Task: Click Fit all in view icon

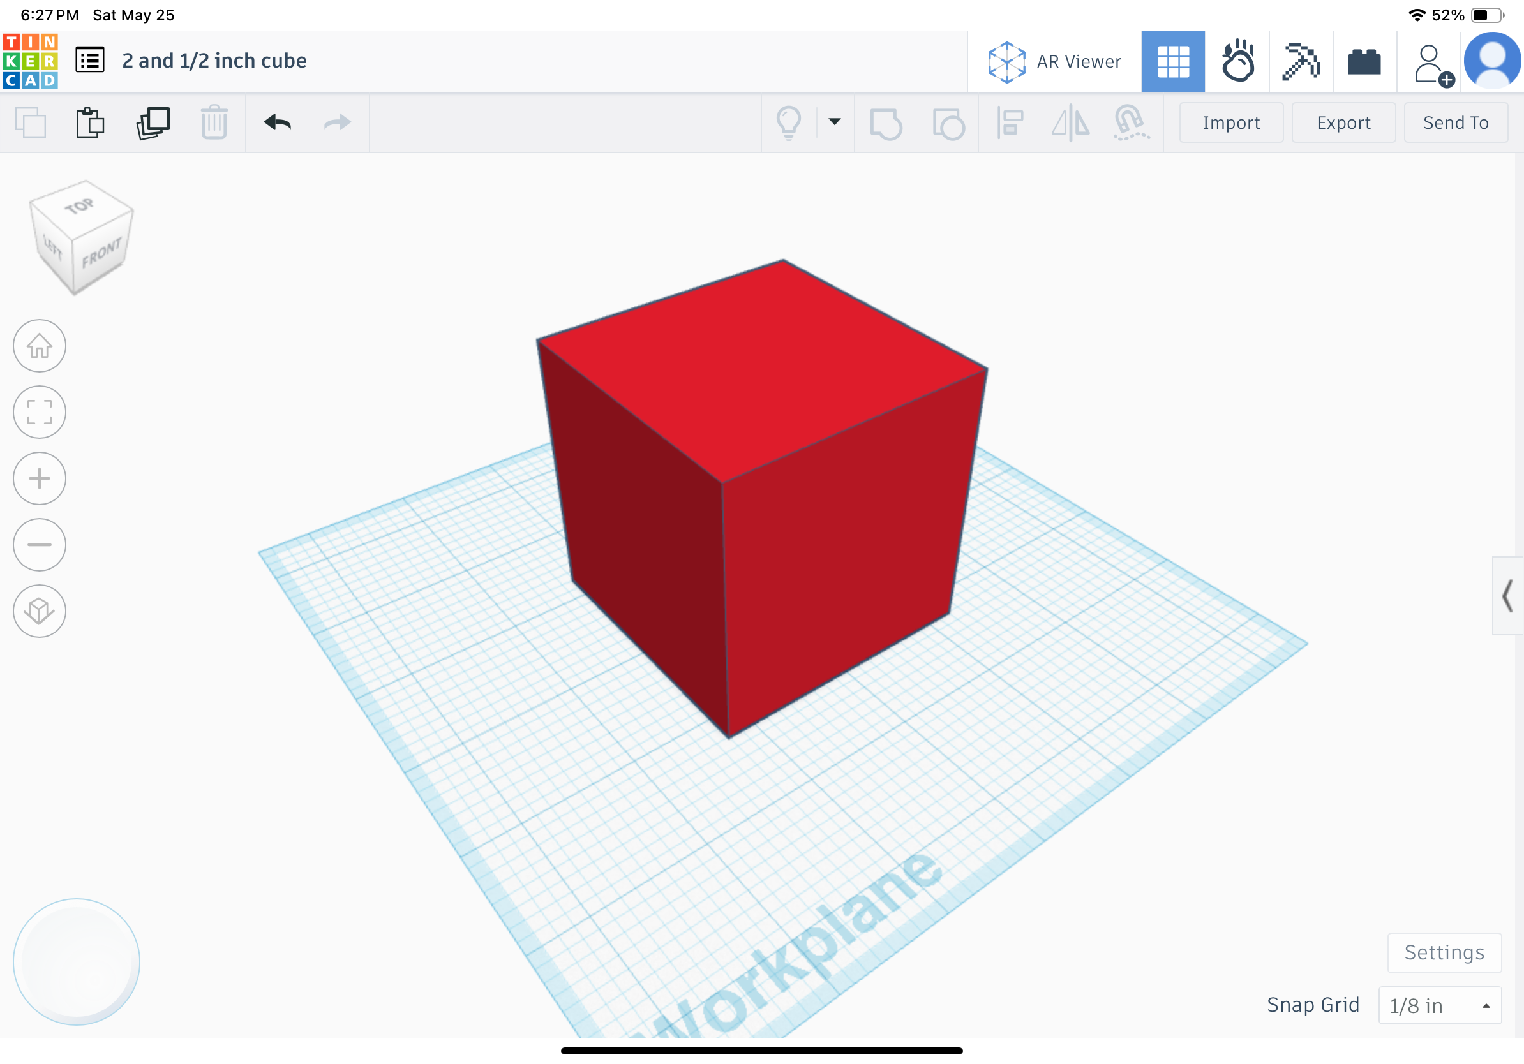Action: 40,412
